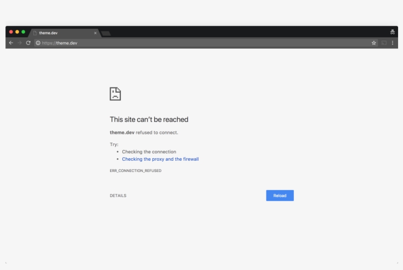Select the theme.dev tab
The height and width of the screenshot is (270, 403).
point(64,33)
